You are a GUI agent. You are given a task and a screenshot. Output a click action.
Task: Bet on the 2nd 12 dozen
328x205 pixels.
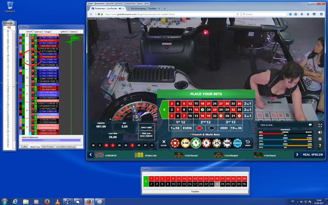point(205,122)
